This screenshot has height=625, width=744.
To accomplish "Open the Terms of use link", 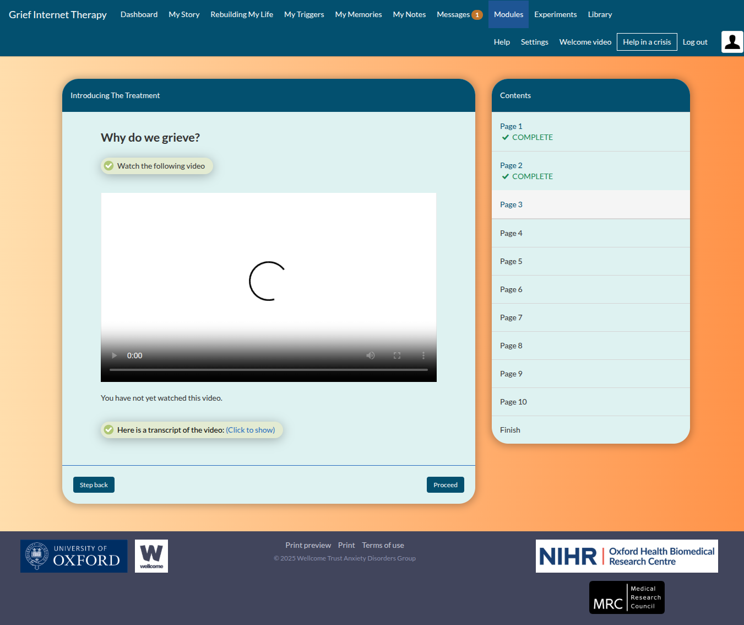I will (x=383, y=545).
